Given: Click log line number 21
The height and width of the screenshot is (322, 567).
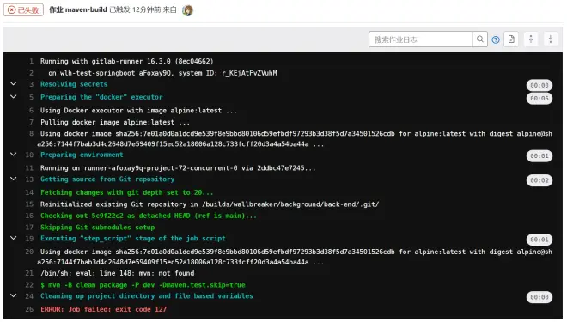Looking at the screenshot, I should click(x=29, y=273).
